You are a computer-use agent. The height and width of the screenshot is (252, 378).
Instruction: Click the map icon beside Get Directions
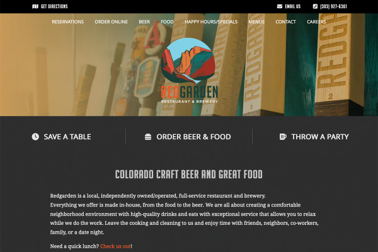(x=35, y=6)
